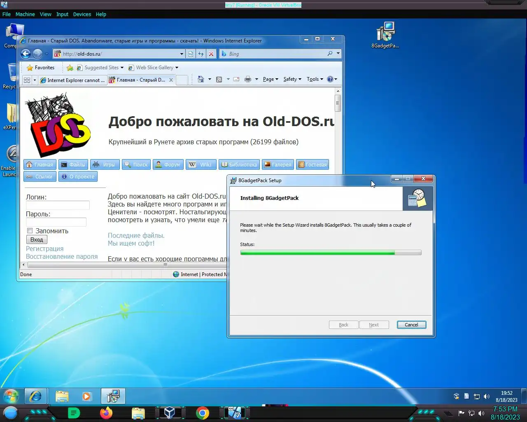Image resolution: width=527 pixels, height=422 pixels.
Task: Click the installation progress bar
Action: (x=331, y=253)
